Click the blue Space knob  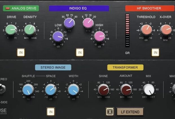click(x=51, y=90)
